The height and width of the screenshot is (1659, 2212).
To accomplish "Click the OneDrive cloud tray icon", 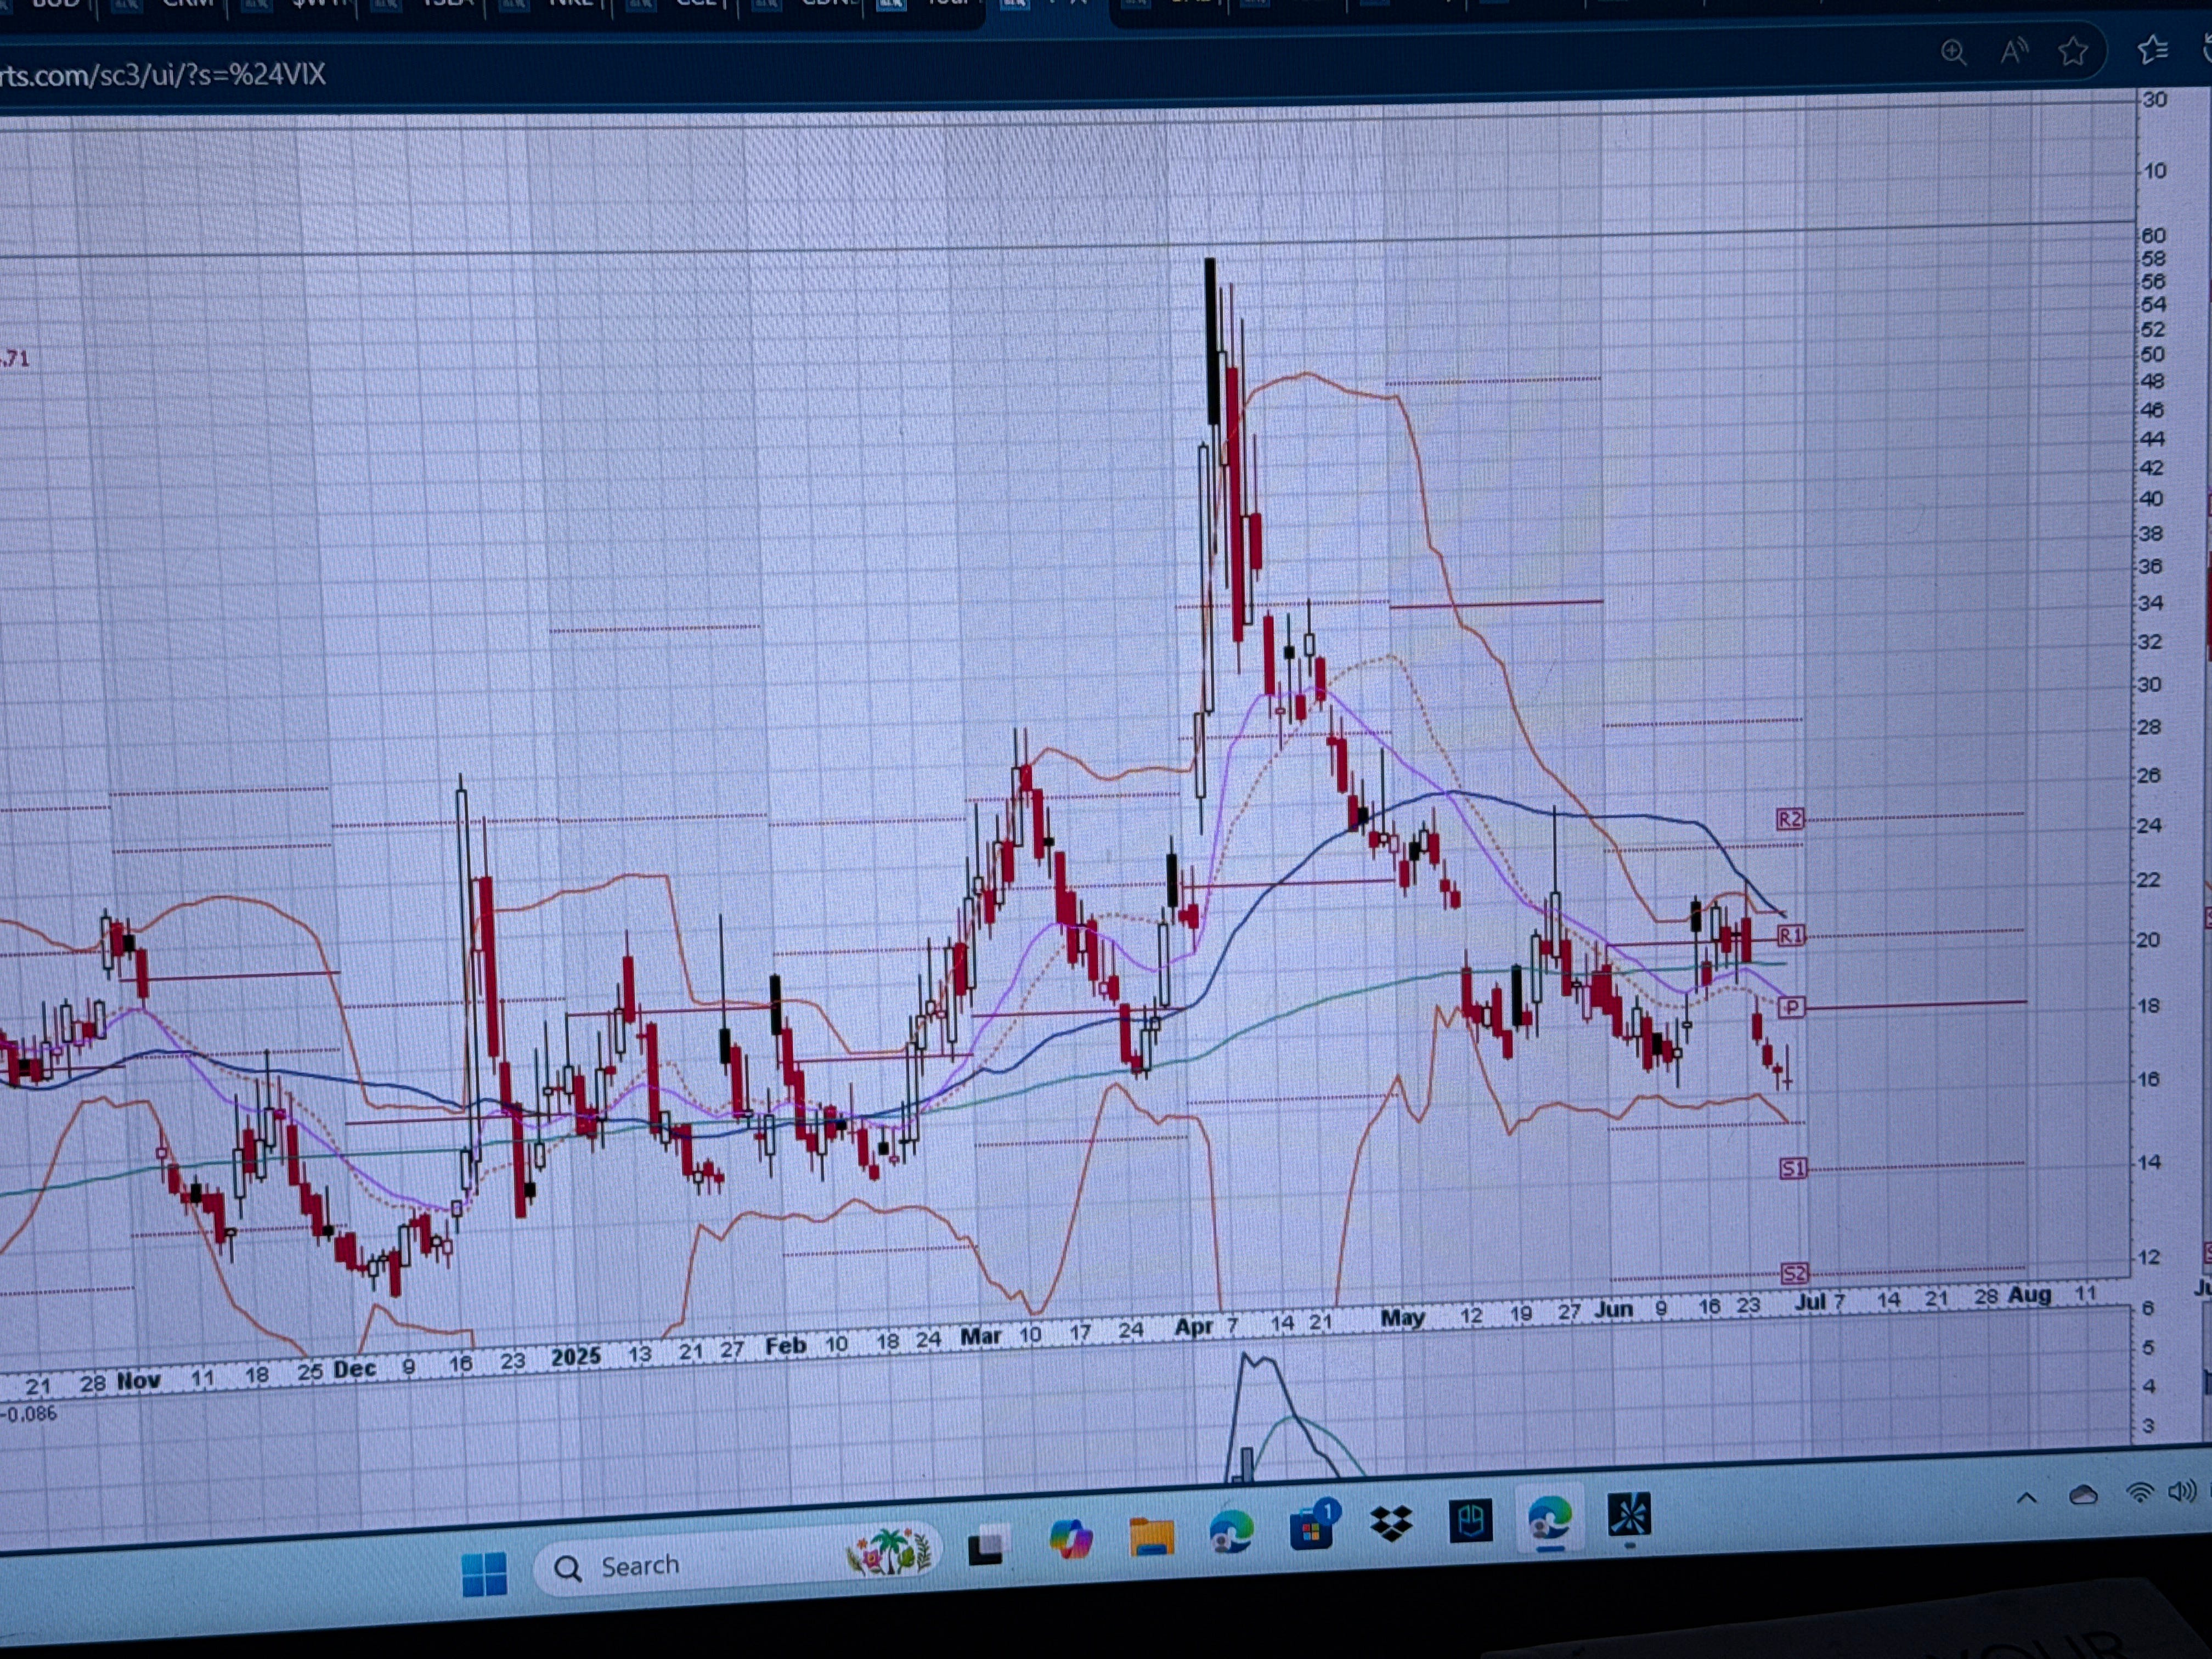I will [x=2083, y=1495].
